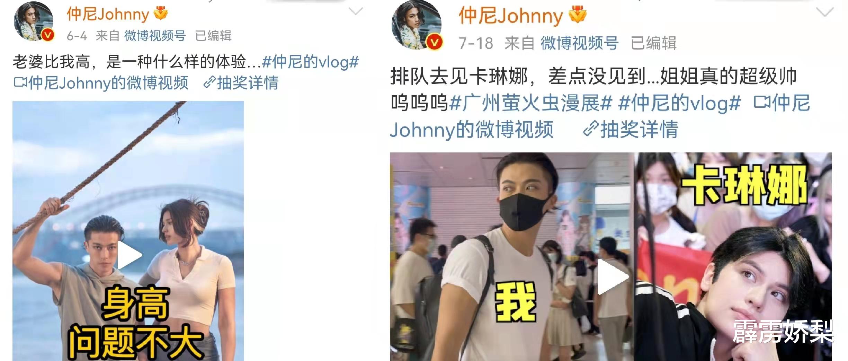848x361 pixels.
Task: Open the 抽奖详情 link in the right post
Action: tap(639, 129)
